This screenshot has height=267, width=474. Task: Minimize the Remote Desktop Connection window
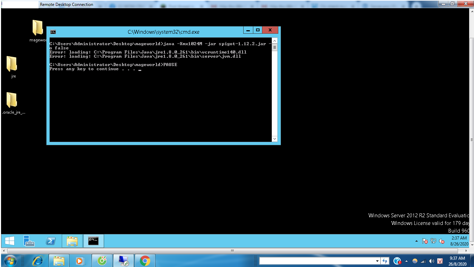point(443,4)
